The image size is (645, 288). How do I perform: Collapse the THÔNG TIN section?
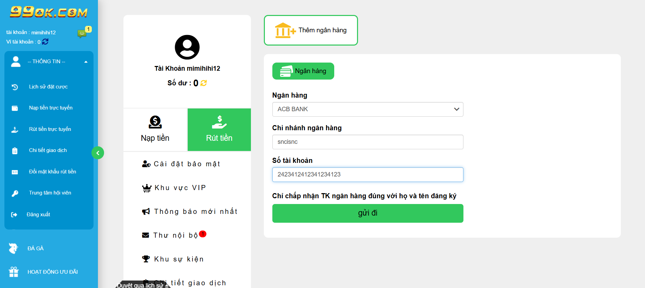pyautogui.click(x=86, y=62)
